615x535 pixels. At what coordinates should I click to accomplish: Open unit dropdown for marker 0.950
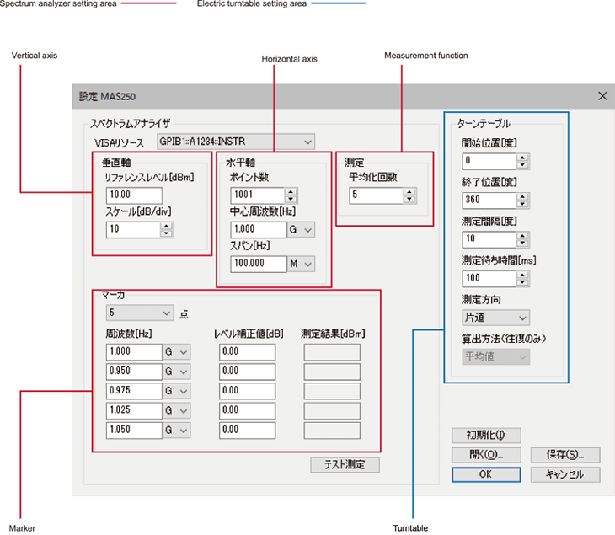177,372
